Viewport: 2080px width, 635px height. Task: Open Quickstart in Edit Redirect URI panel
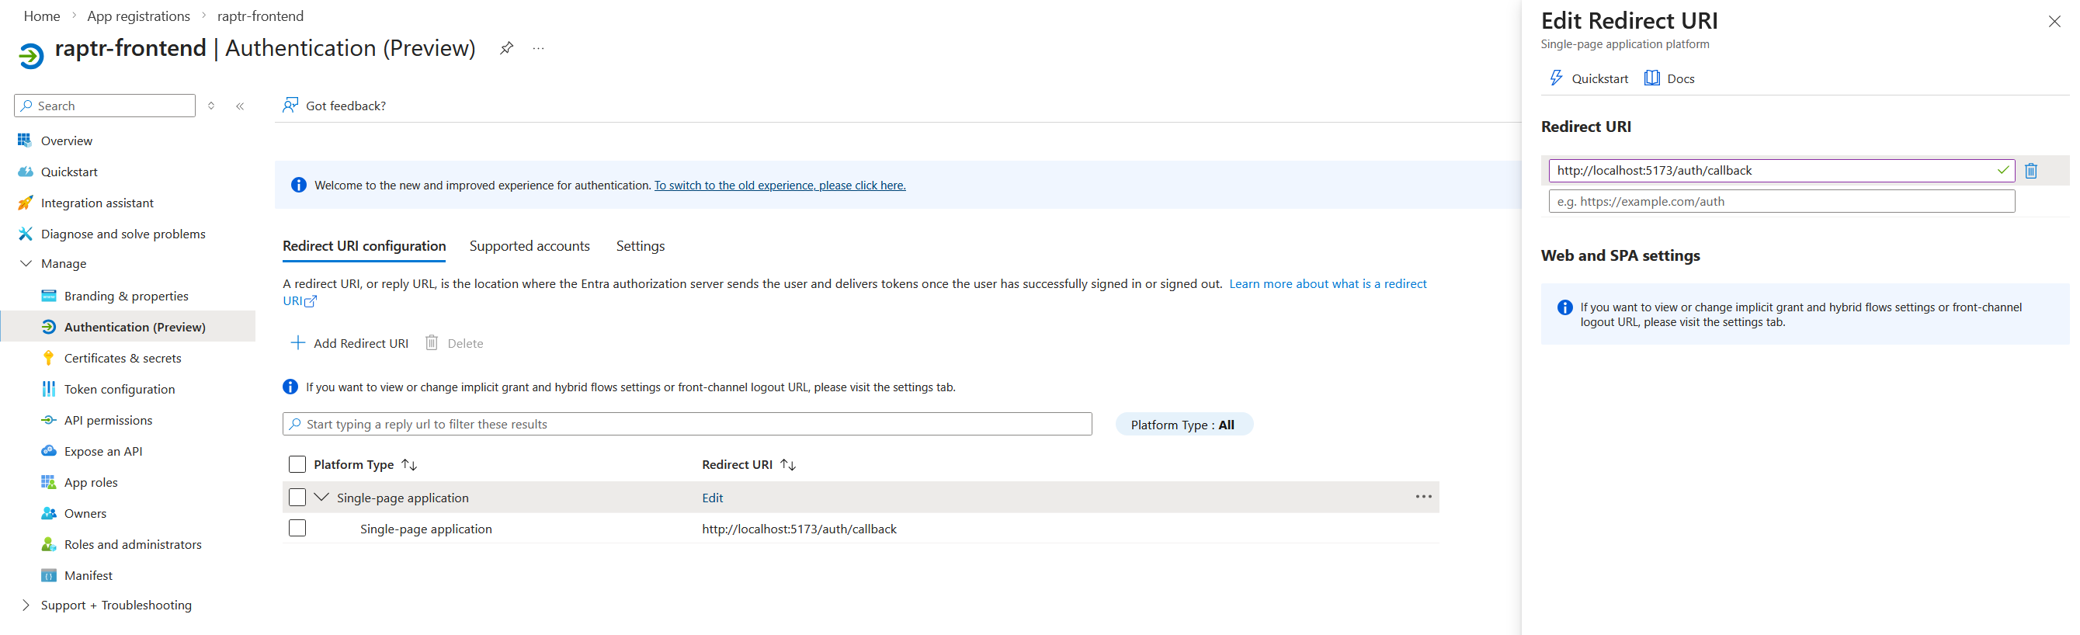[x=1589, y=78]
